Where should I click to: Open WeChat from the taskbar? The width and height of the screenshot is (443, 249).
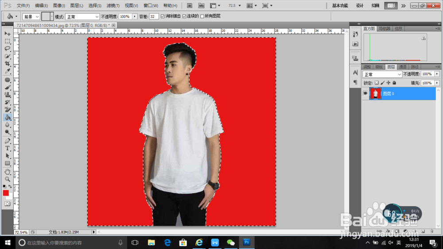231,242
